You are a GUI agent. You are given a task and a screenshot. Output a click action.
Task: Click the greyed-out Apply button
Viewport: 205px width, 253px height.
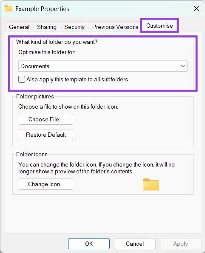click(180, 244)
